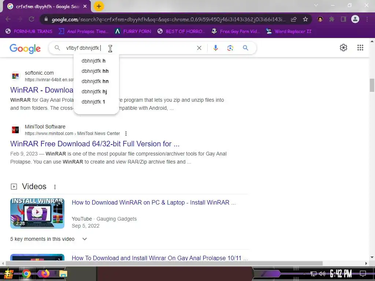Open the Word Replacer II bookmark
The height and width of the screenshot is (281, 375).
pos(289,31)
